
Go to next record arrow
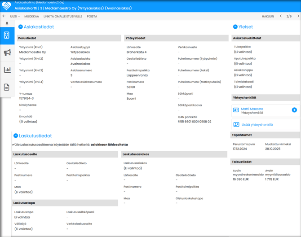(x=298, y=16)
